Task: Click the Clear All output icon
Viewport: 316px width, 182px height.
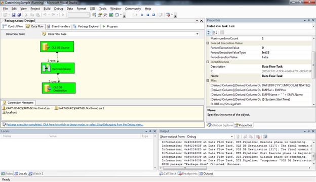Action: click(x=258, y=136)
